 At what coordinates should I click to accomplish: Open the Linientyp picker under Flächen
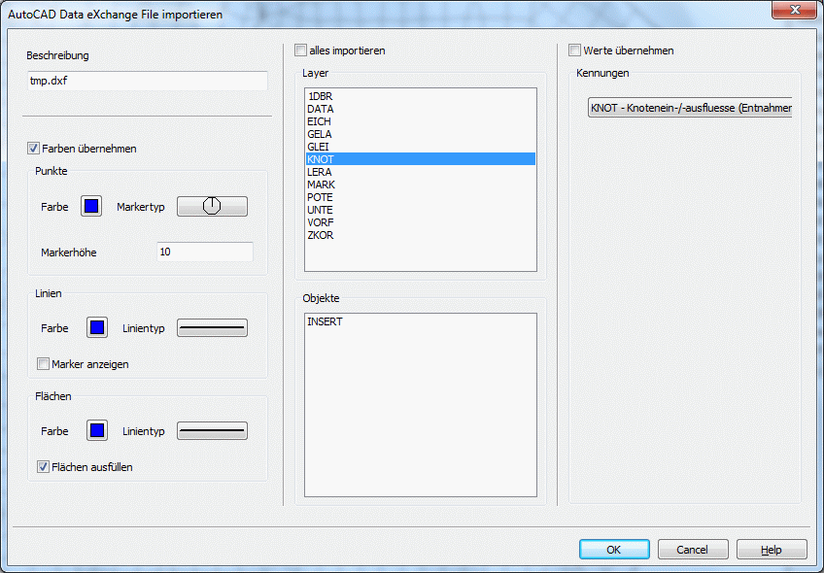(212, 431)
